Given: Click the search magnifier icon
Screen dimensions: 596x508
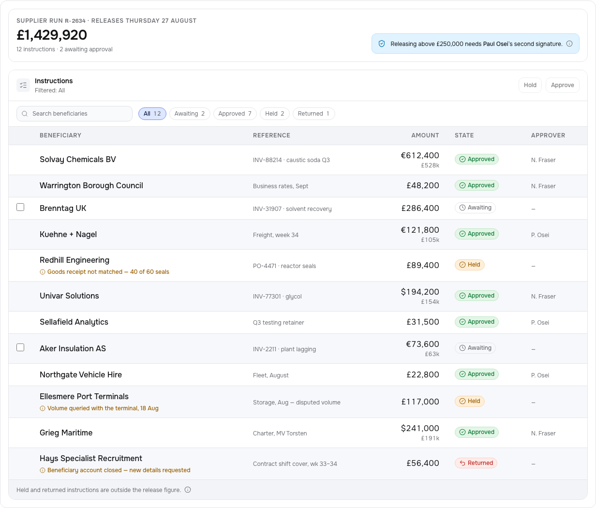Looking at the screenshot, I should 25,114.
